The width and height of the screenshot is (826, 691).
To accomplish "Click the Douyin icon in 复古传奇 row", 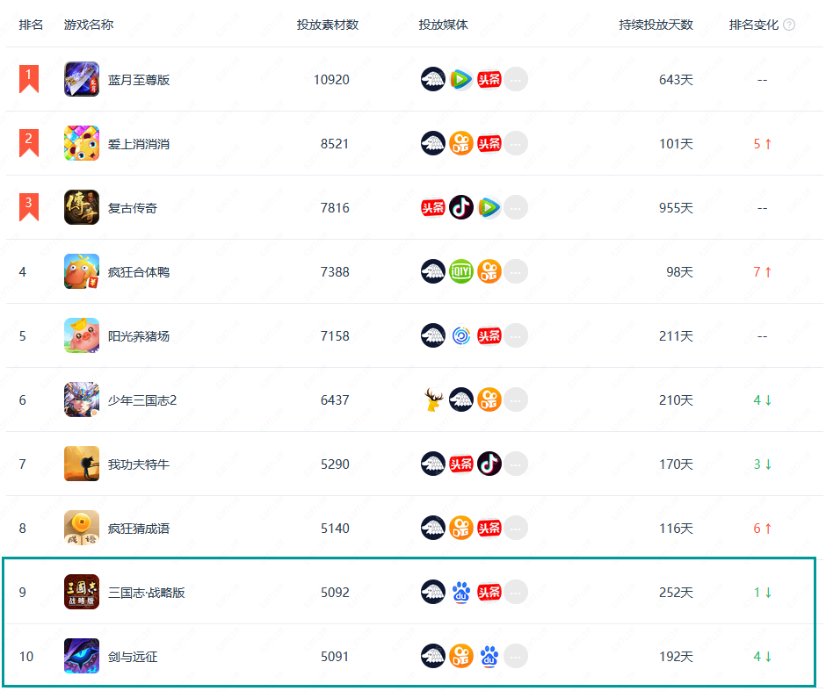I will pyautogui.click(x=461, y=207).
